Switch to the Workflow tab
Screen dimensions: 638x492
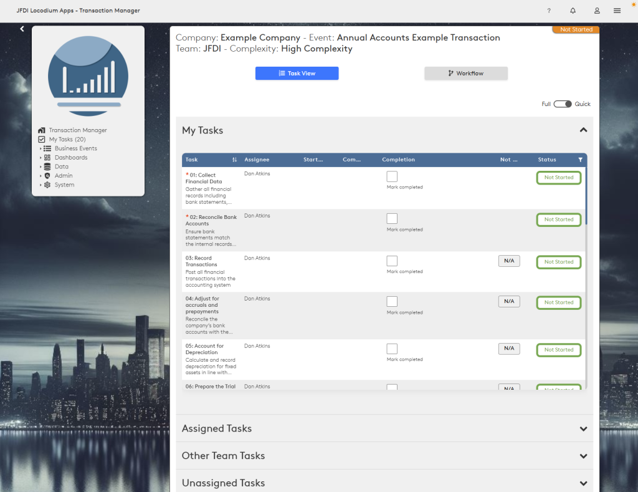[466, 74]
